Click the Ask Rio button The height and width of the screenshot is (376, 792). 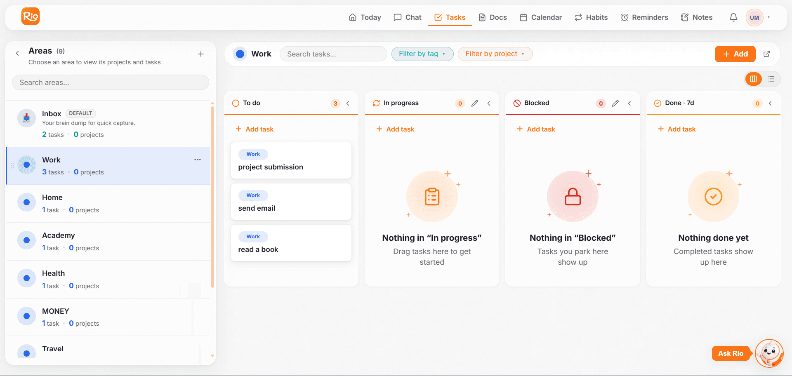(731, 353)
